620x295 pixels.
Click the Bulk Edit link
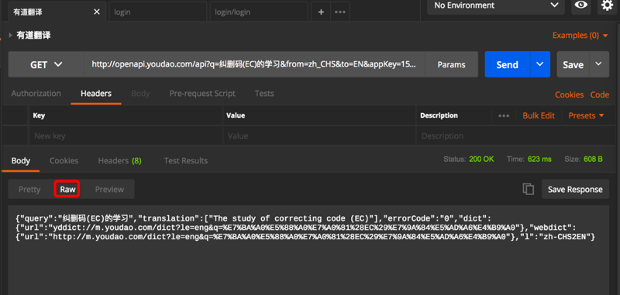tap(539, 115)
